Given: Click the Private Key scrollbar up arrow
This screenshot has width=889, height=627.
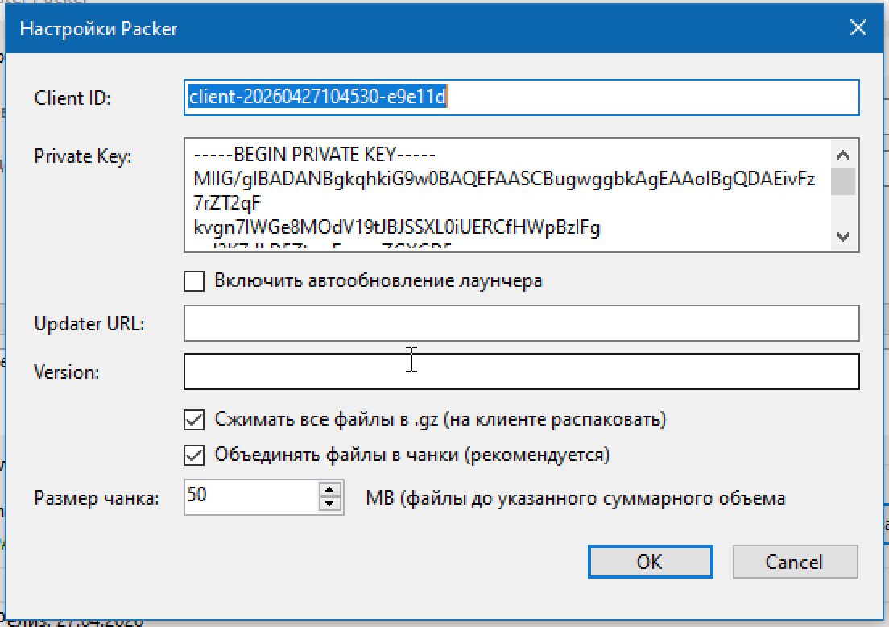Looking at the screenshot, I should point(843,155).
